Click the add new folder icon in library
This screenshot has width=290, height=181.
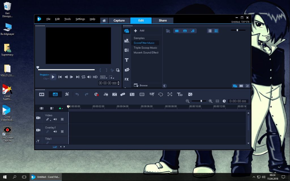pyautogui.click(x=168, y=31)
